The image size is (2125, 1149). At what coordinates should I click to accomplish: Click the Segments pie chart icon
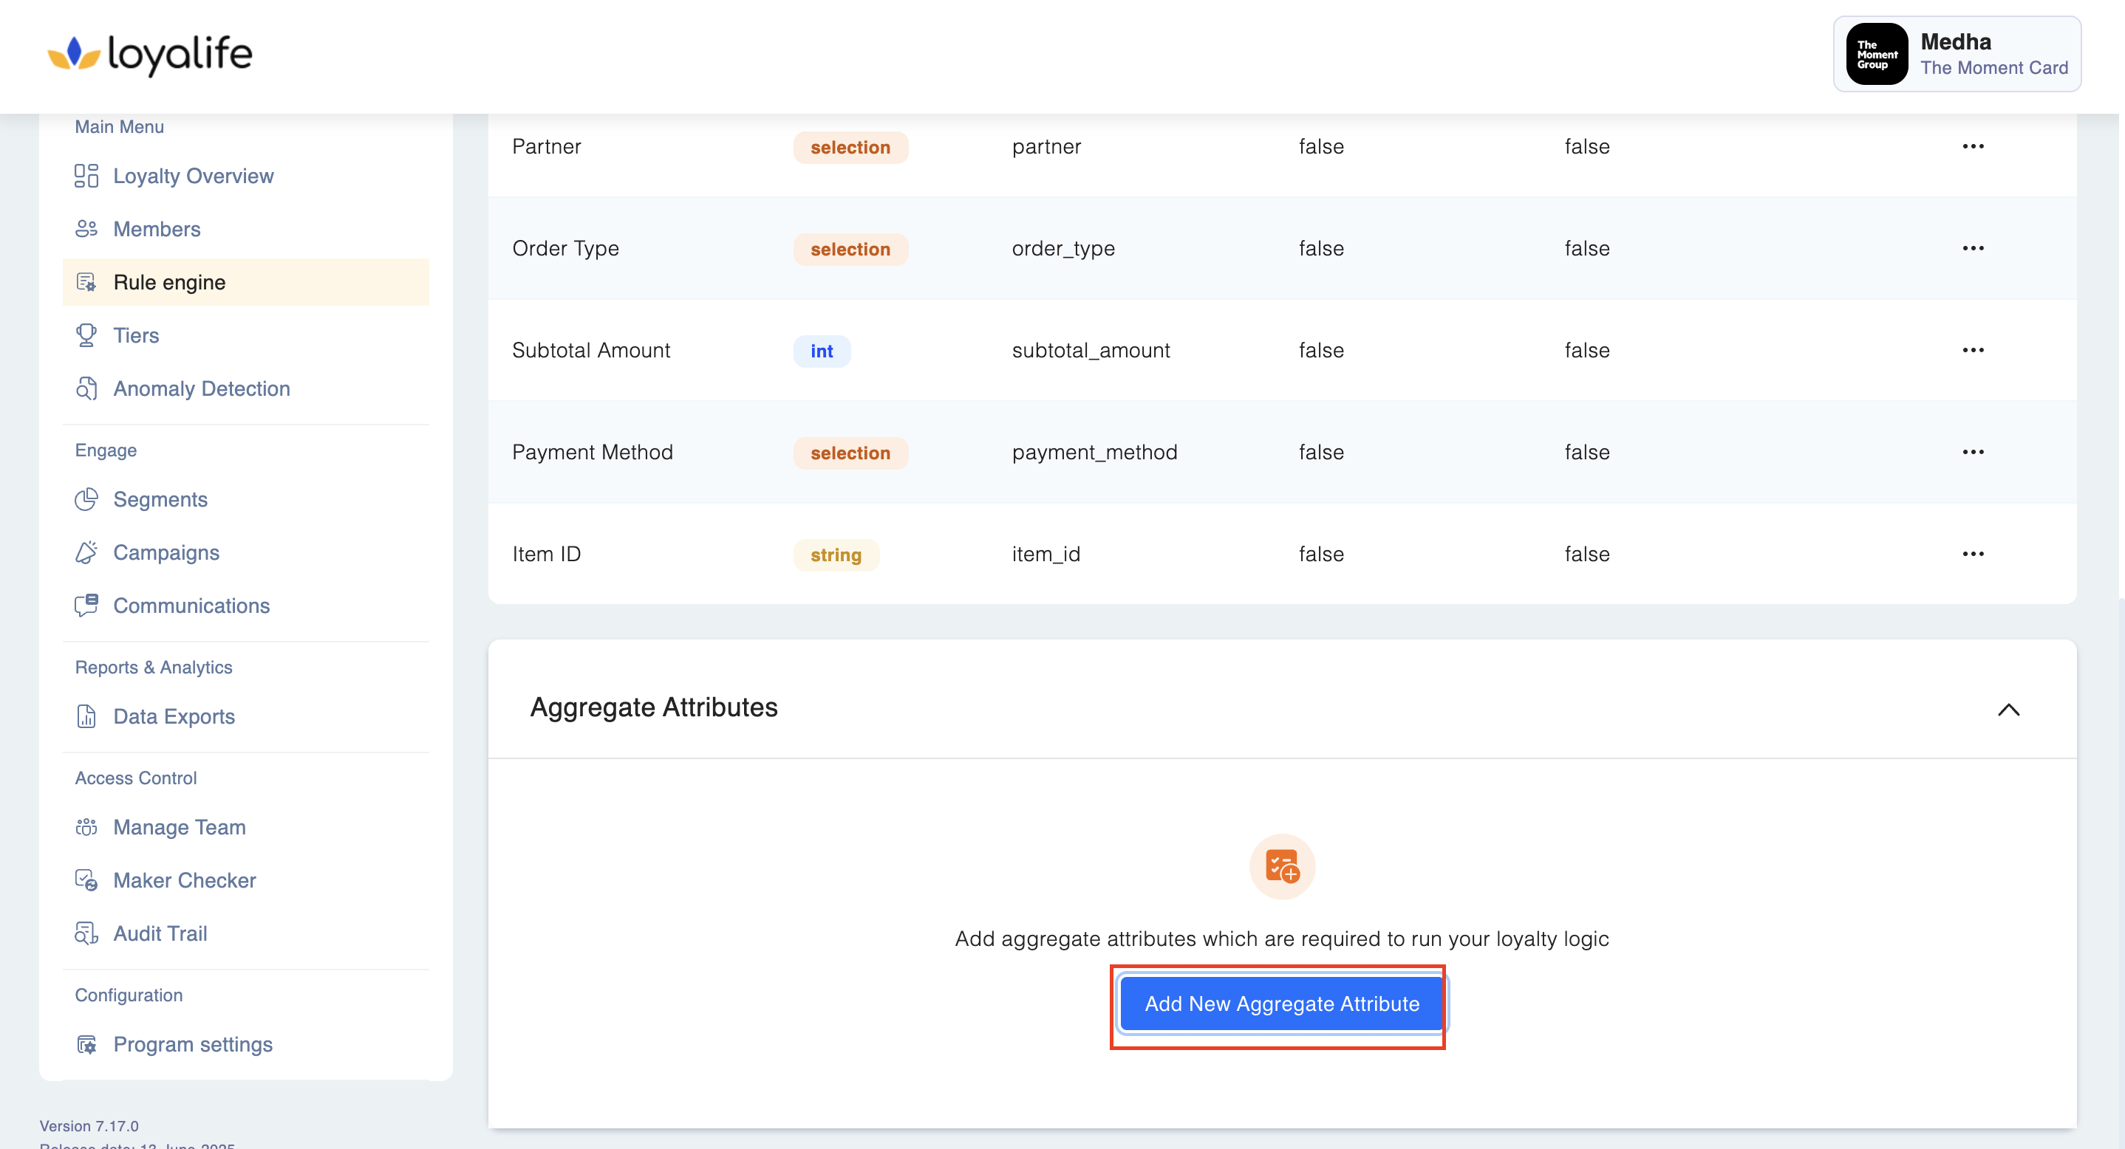[x=86, y=498]
